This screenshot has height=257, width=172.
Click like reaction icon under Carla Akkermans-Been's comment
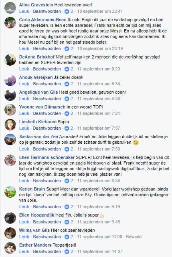pos(67,48)
